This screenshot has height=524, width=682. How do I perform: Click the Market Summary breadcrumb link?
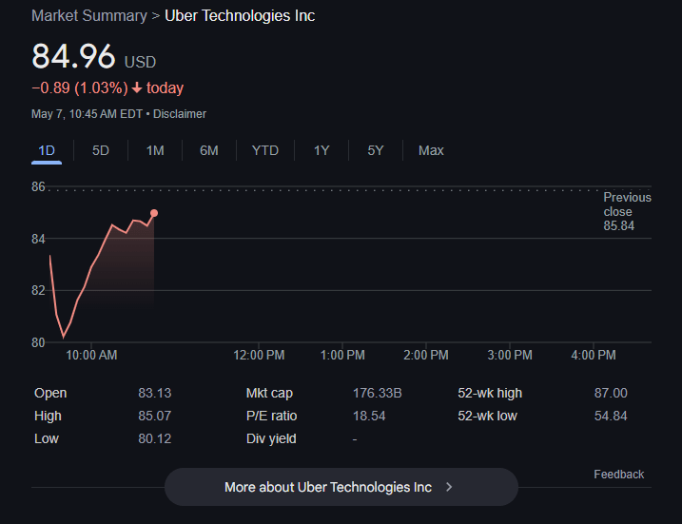(89, 16)
